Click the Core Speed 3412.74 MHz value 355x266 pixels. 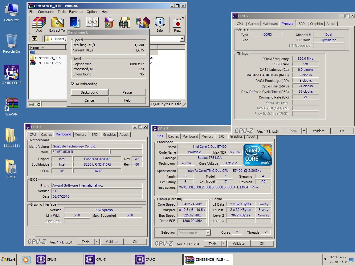pyautogui.click(x=192, y=204)
